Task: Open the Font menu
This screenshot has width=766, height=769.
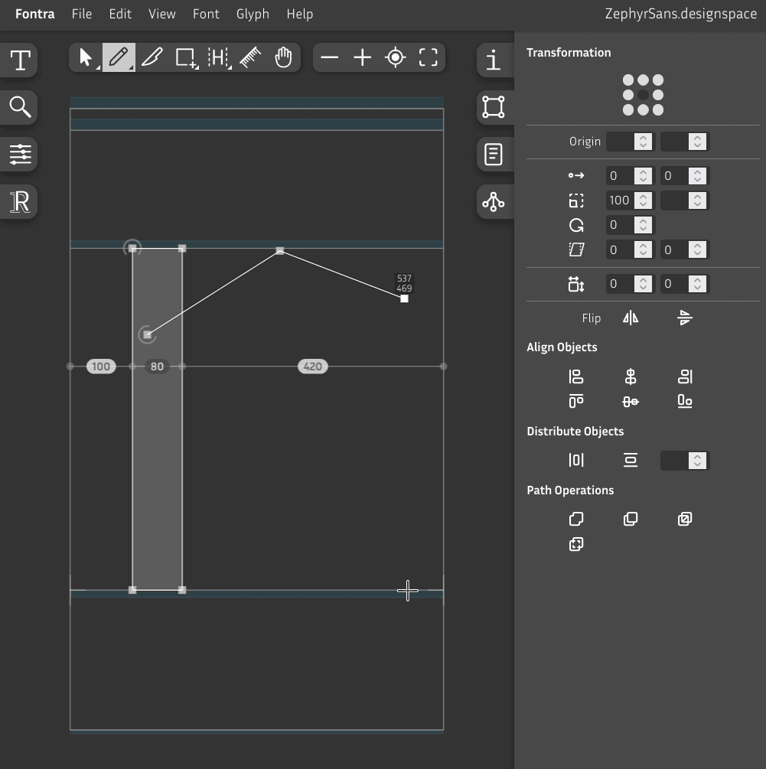Action: point(206,14)
